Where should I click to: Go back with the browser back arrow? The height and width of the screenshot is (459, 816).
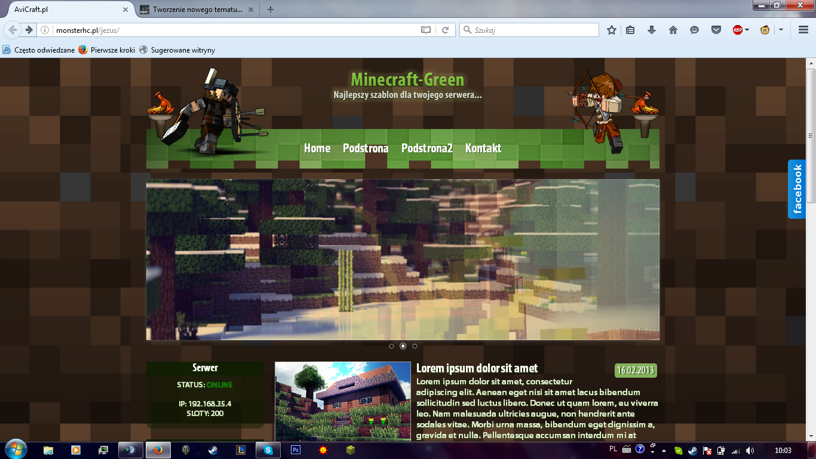point(13,30)
